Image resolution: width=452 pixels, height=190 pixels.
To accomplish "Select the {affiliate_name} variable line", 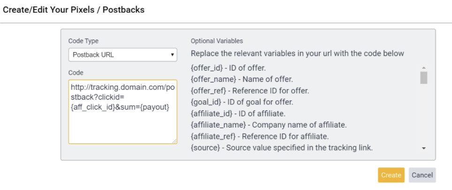I will [x=269, y=125].
